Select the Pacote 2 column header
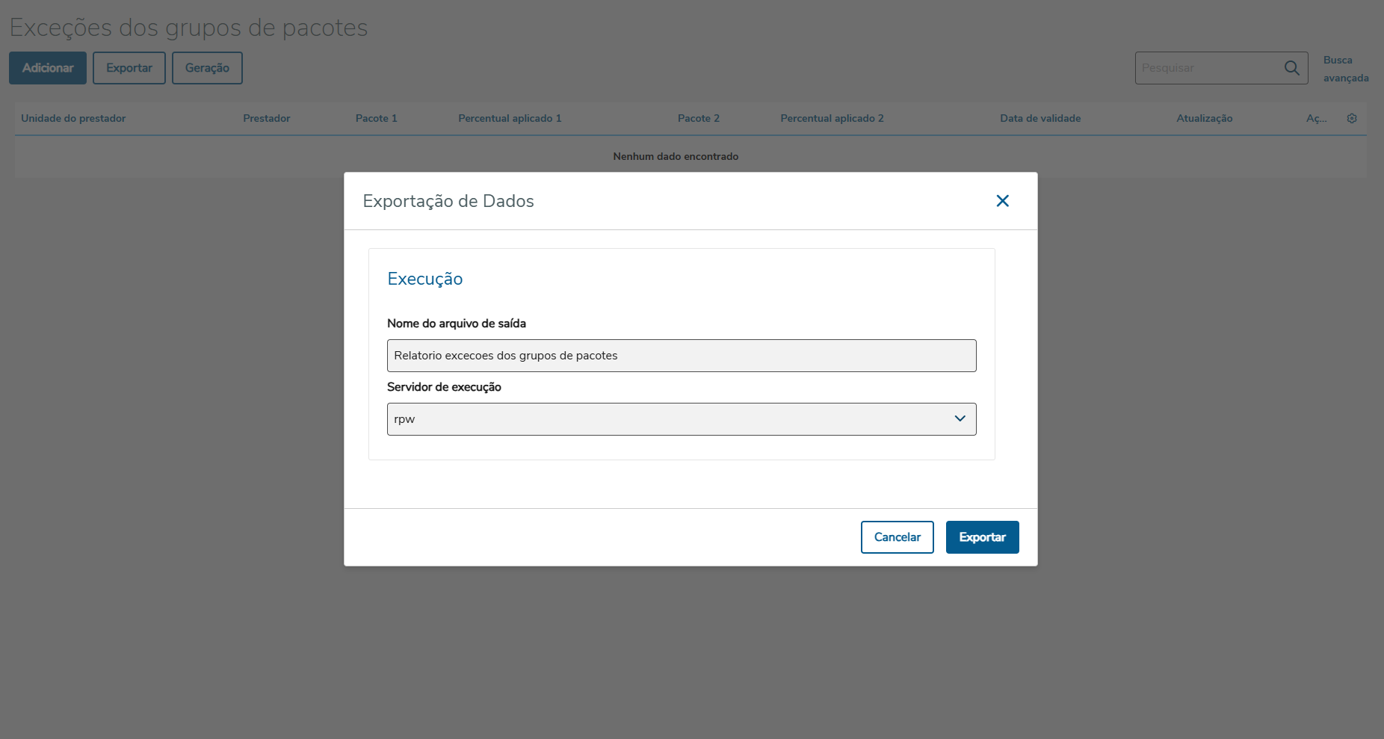The height and width of the screenshot is (739, 1384). click(x=698, y=118)
